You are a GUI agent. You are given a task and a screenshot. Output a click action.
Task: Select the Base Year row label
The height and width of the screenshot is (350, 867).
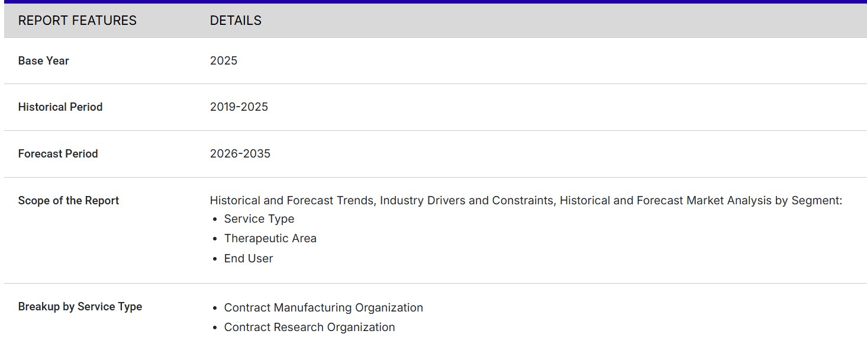click(43, 61)
